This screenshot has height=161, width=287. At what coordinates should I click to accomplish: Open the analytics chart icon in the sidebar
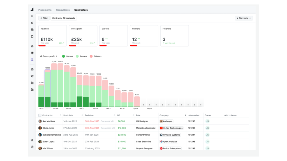pyautogui.click(x=32, y=140)
